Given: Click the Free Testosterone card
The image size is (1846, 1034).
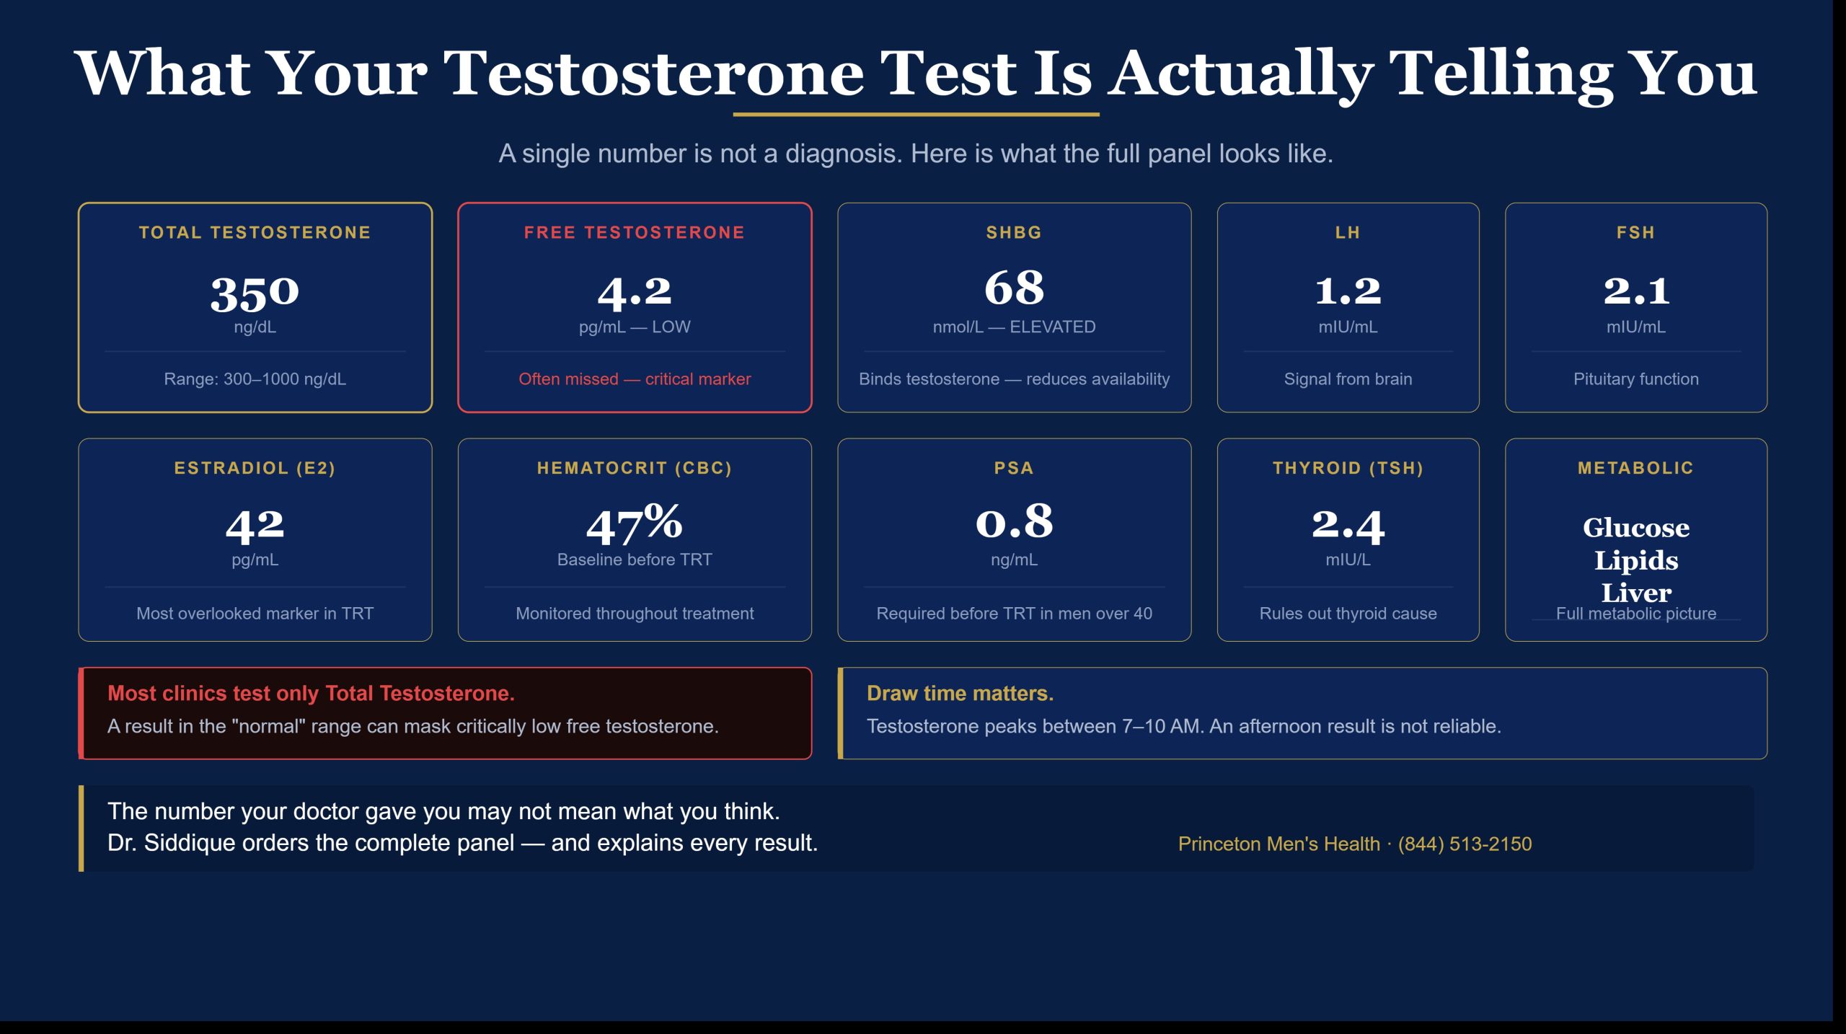Looking at the screenshot, I should click(635, 307).
